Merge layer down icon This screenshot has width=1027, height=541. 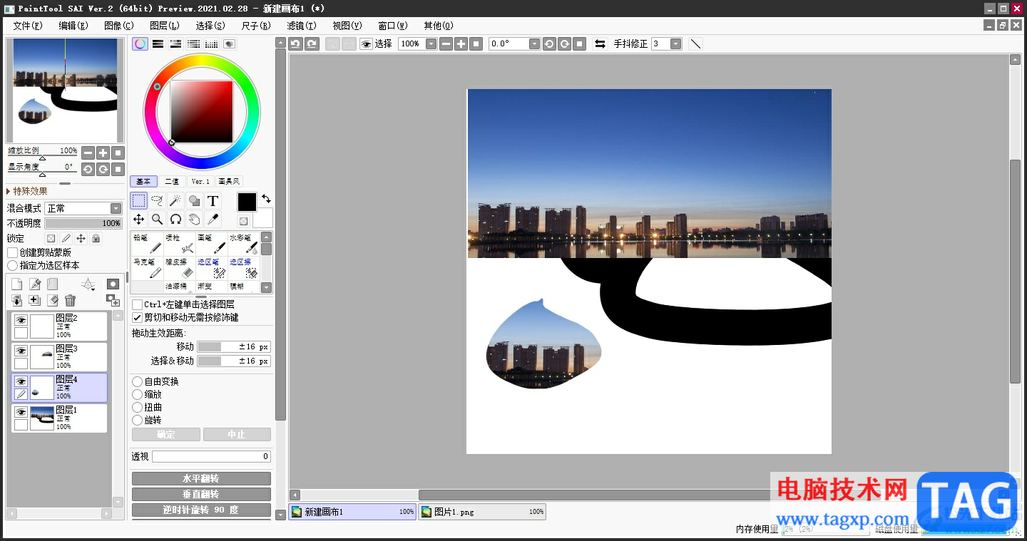coord(17,301)
